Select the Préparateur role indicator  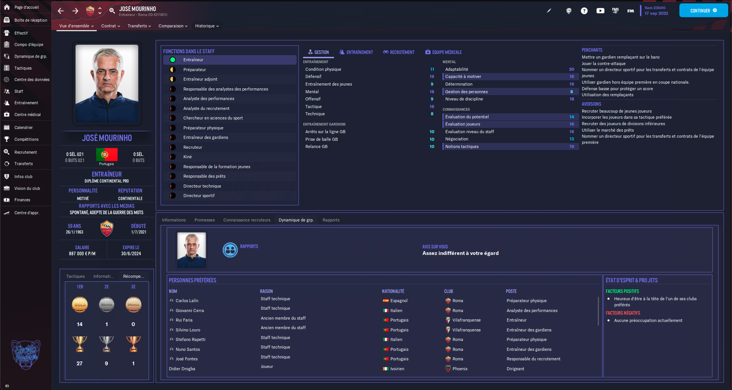click(x=173, y=70)
